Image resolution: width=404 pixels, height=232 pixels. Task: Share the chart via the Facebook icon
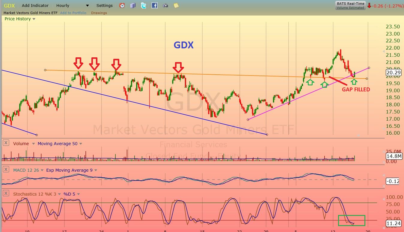click(154, 5)
